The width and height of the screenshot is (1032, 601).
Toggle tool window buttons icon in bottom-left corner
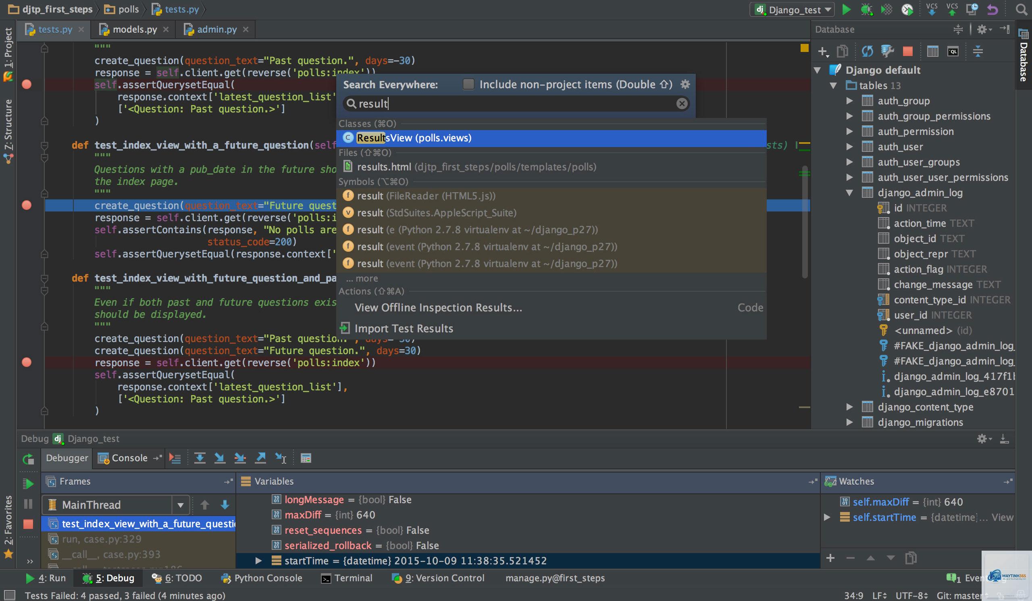(9, 595)
